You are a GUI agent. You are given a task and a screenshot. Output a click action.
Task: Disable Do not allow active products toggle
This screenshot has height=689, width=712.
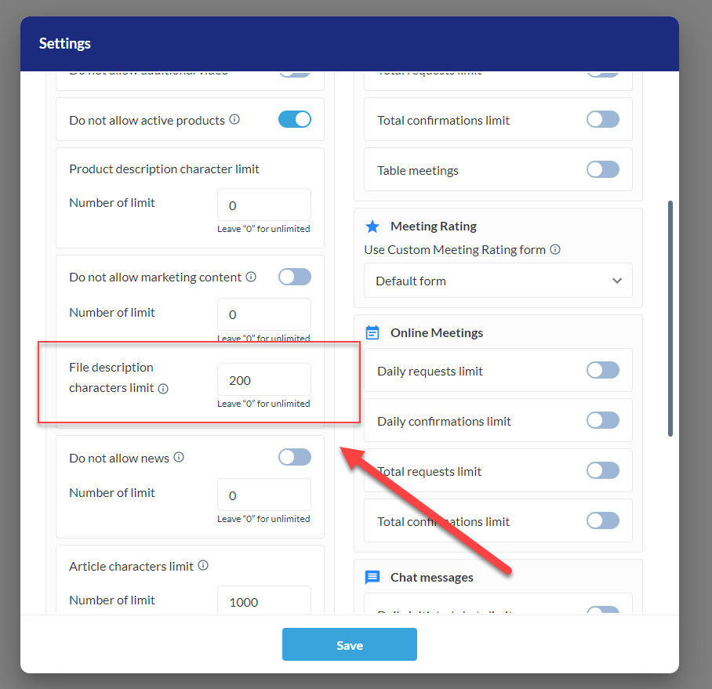tap(295, 119)
